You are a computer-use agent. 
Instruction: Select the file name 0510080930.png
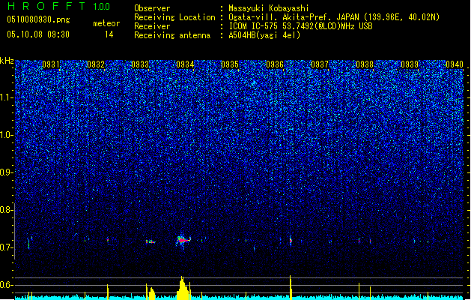[x=38, y=19]
